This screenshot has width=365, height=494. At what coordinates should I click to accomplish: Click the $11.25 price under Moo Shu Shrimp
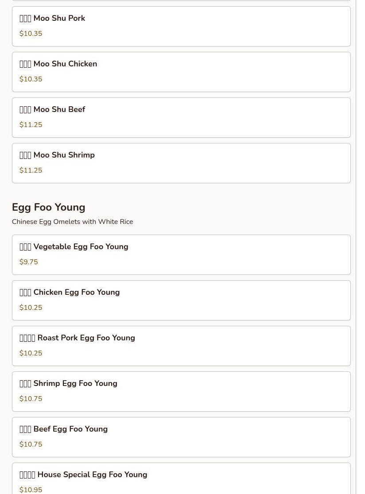[x=31, y=170]
